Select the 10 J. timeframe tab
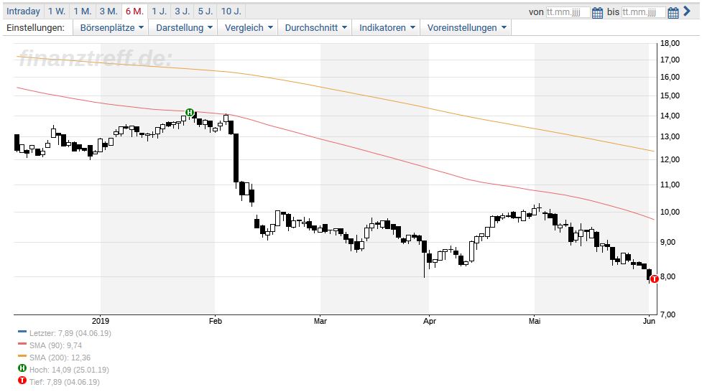 (231, 11)
